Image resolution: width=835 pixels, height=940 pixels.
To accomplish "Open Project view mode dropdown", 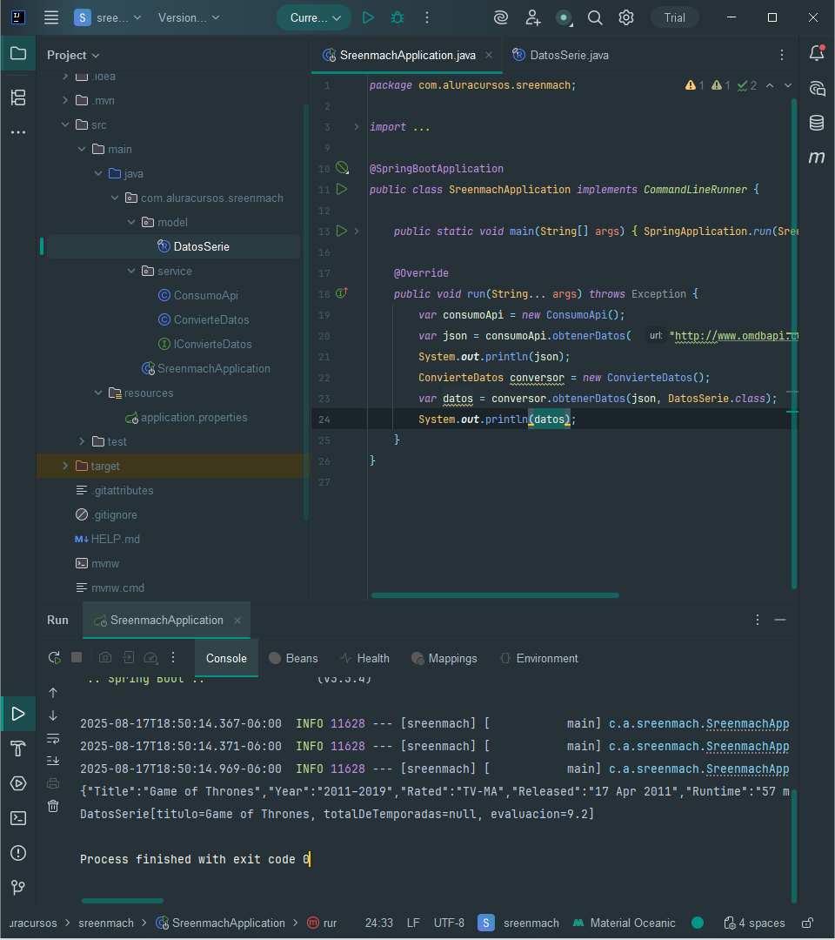I will pyautogui.click(x=73, y=55).
